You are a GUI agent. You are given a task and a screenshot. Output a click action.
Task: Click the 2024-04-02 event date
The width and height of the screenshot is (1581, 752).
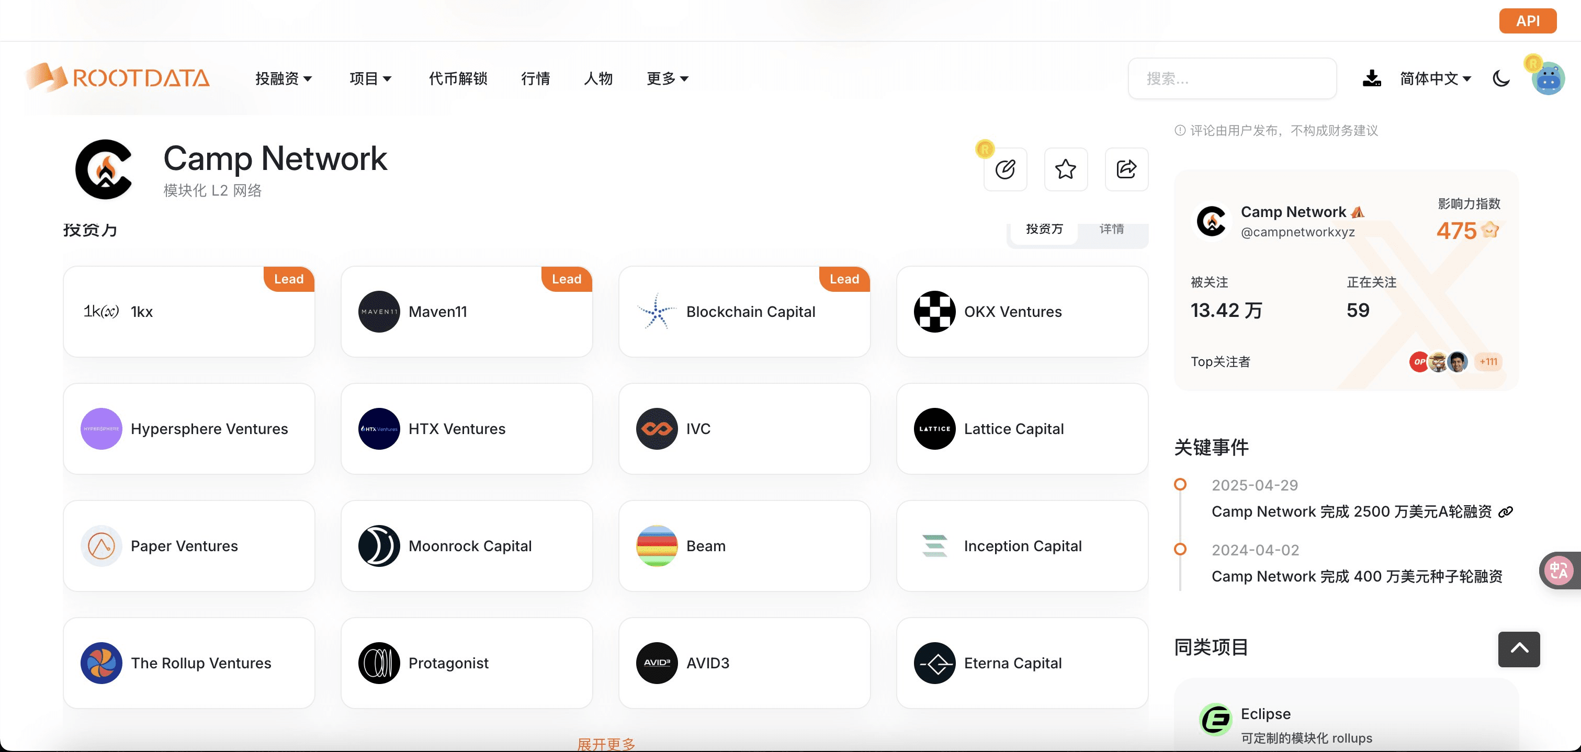coord(1255,550)
